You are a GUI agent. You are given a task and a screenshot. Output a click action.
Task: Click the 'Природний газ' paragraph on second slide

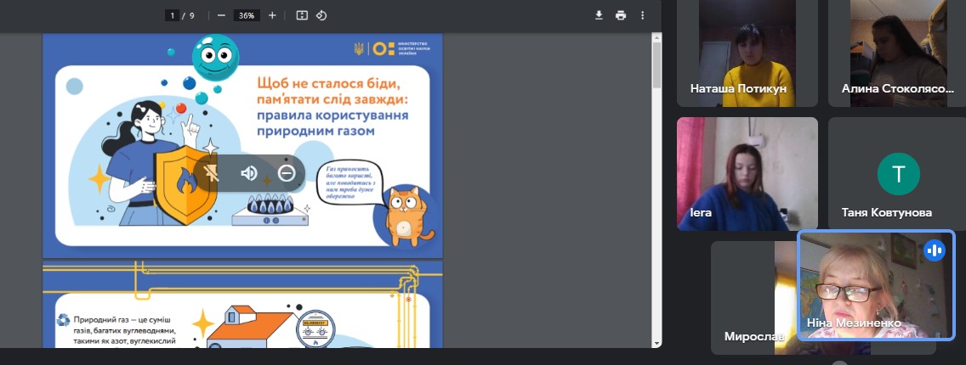pyautogui.click(x=125, y=330)
